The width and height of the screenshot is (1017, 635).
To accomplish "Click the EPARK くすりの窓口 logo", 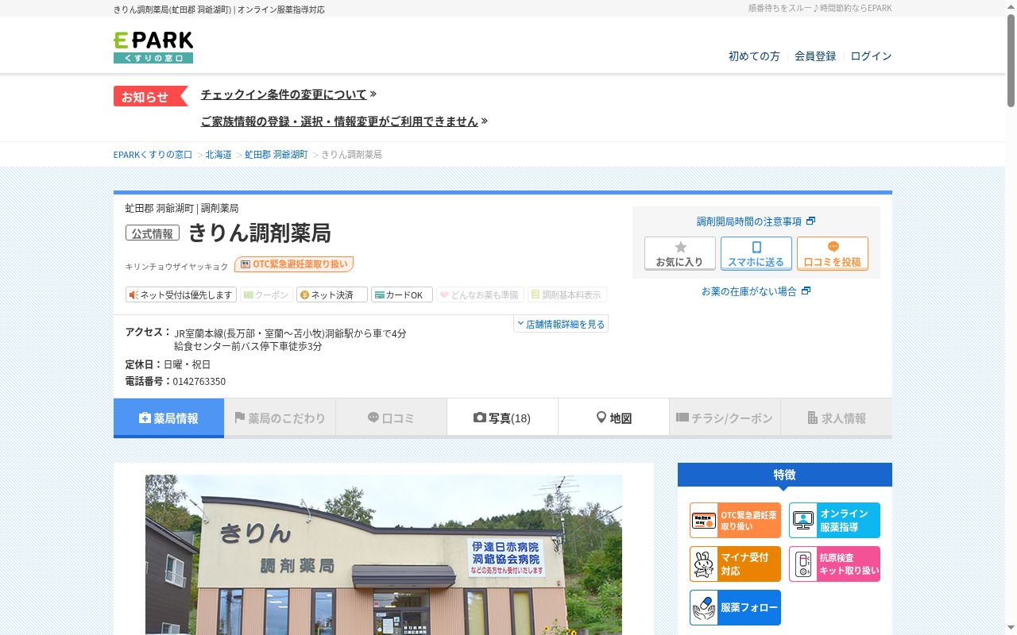I will click(x=153, y=48).
